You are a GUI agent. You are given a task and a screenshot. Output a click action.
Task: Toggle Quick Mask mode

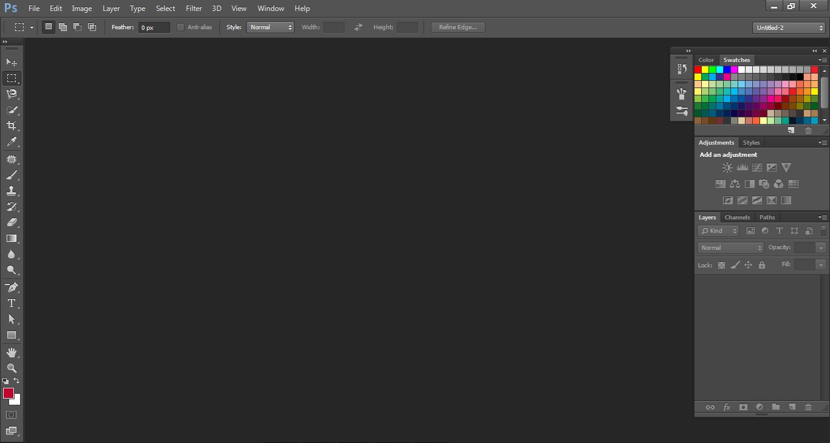point(11,415)
